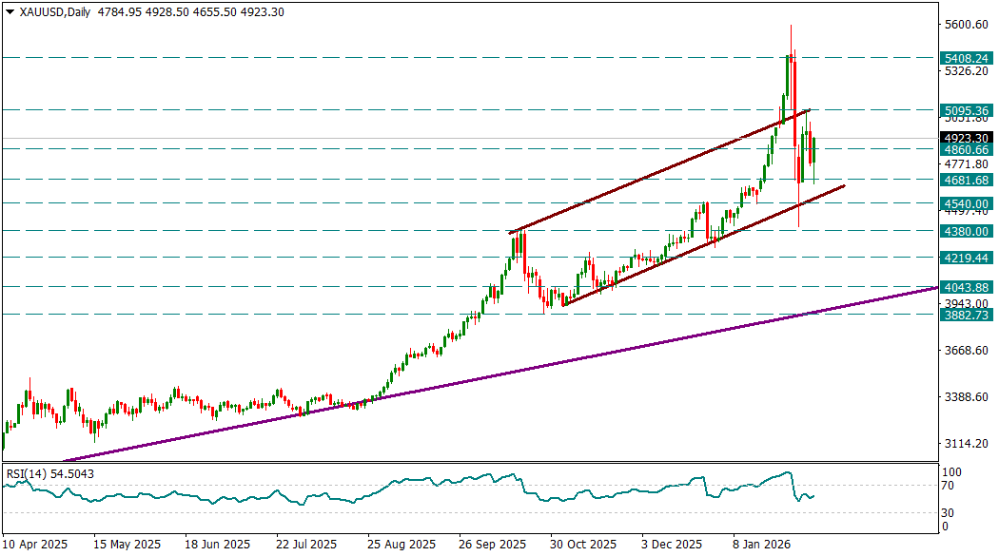999x556 pixels.
Task: Select the 4860.66 price level label
Action: [965, 149]
